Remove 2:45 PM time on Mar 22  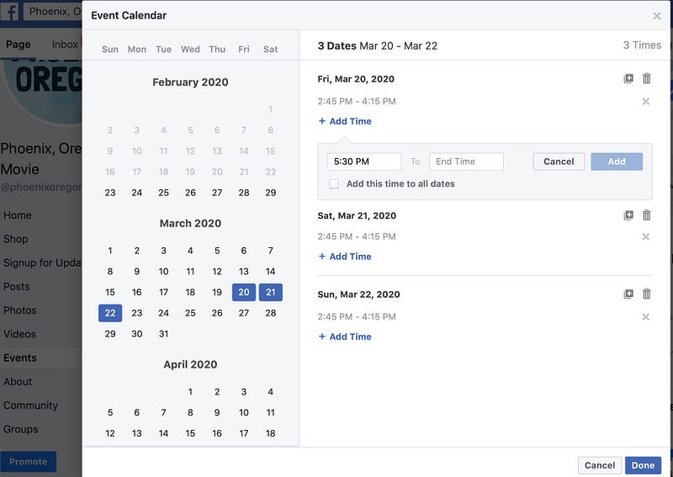tap(646, 317)
